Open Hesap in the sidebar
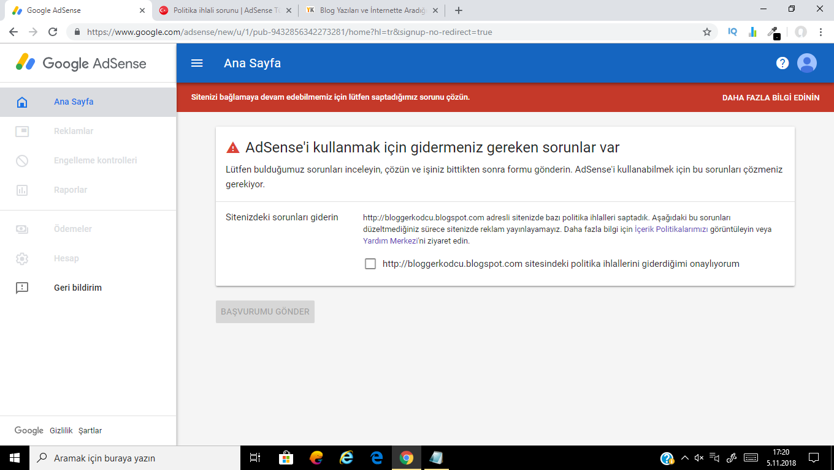Screen dimensions: 834x470 pyautogui.click(x=88, y=259)
